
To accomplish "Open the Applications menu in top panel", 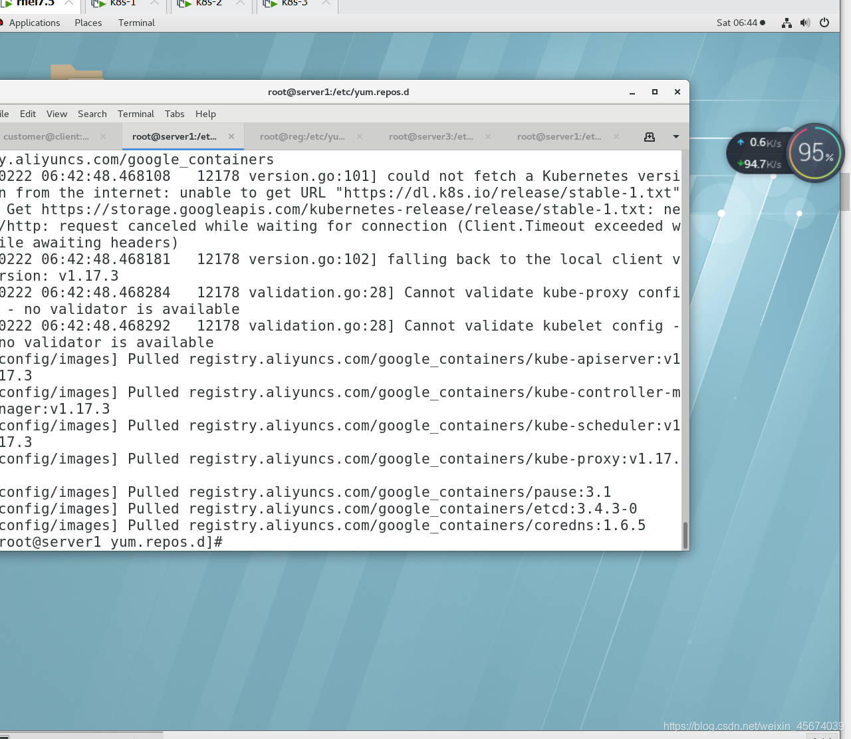I will [x=34, y=23].
